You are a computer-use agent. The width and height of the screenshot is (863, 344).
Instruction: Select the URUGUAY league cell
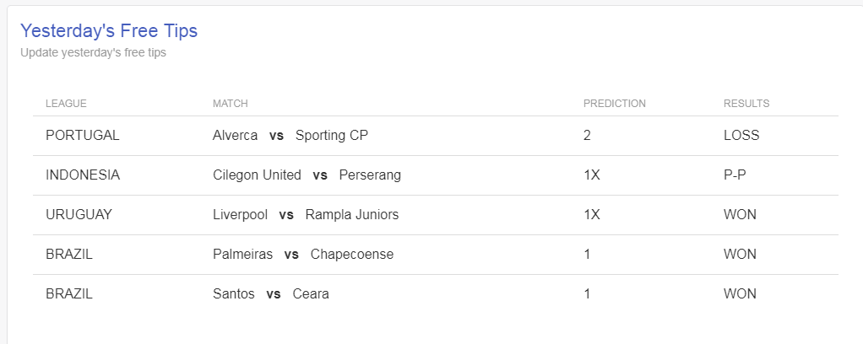79,215
